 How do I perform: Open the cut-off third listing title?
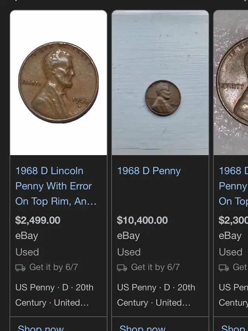[233, 186]
